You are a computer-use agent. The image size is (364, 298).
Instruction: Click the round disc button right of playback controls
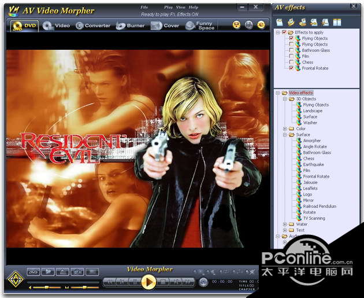[203, 282]
